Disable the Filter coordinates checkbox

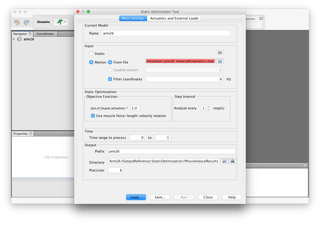(x=110, y=79)
